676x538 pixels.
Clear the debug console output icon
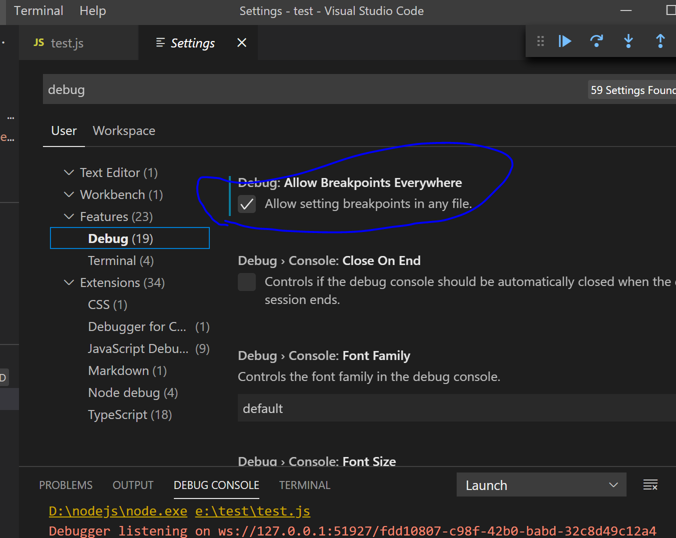coord(650,484)
